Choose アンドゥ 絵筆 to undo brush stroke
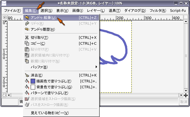Viewport: 190px width, 117px height. coord(61,18)
